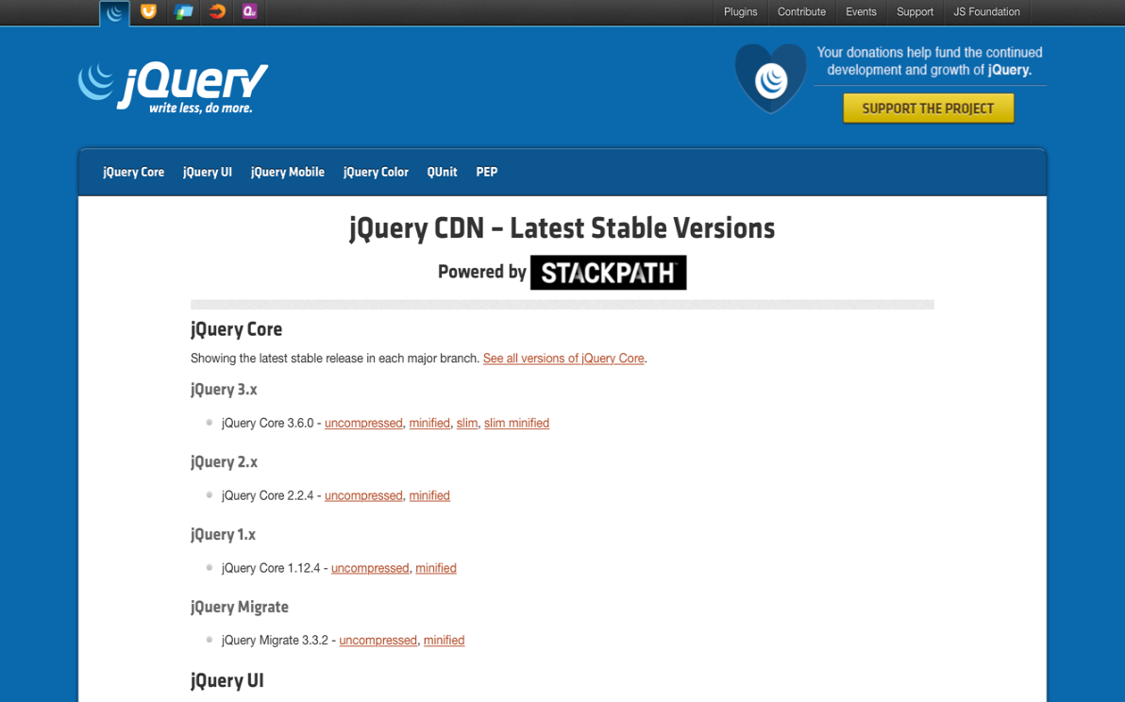Open the Plugins menu item
The image size is (1125, 702).
point(740,12)
